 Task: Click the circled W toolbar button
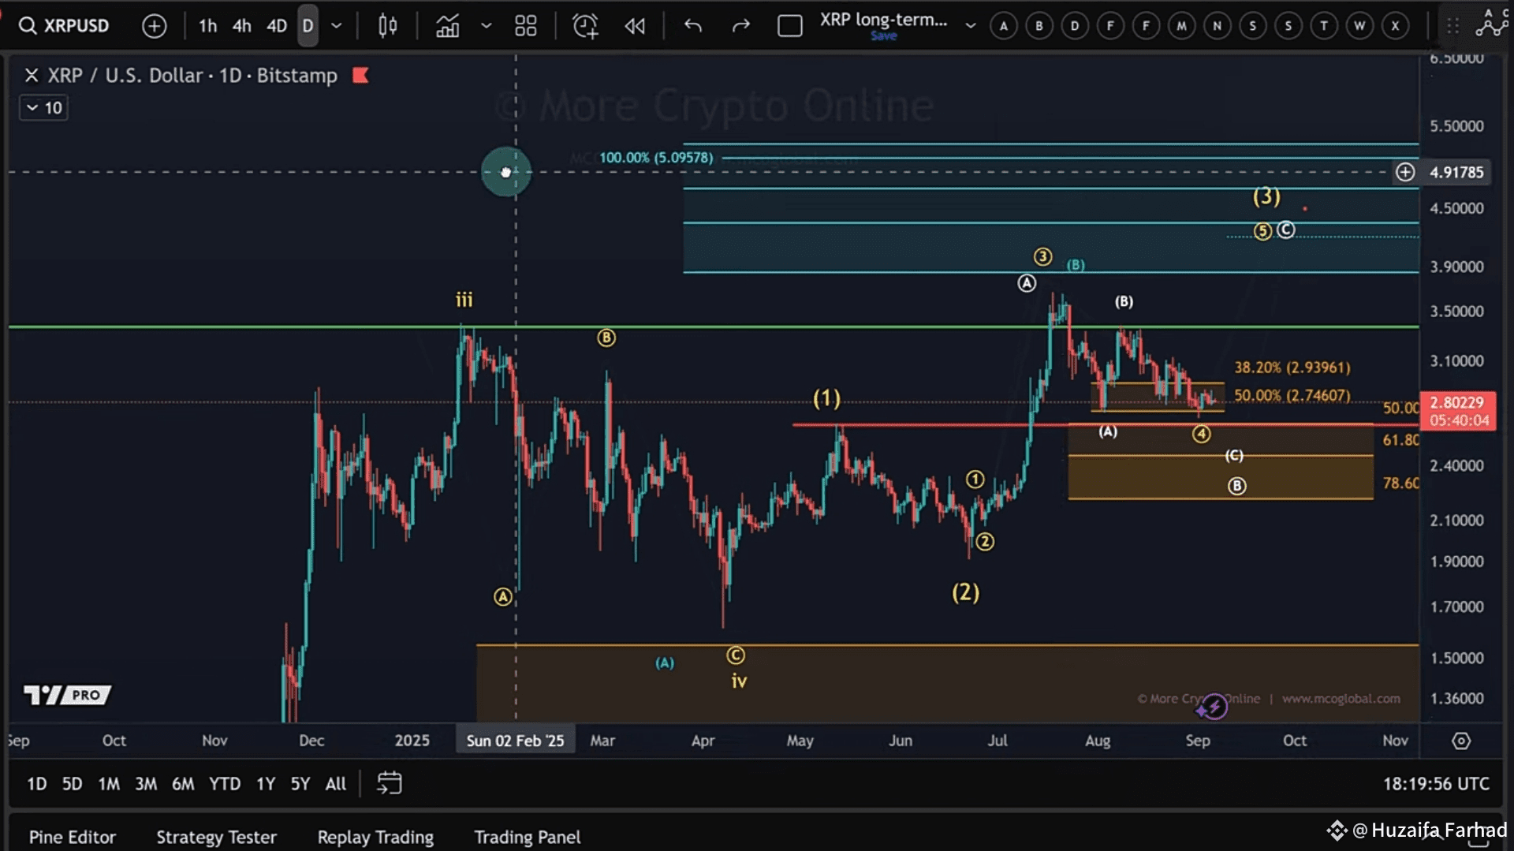pyautogui.click(x=1359, y=26)
